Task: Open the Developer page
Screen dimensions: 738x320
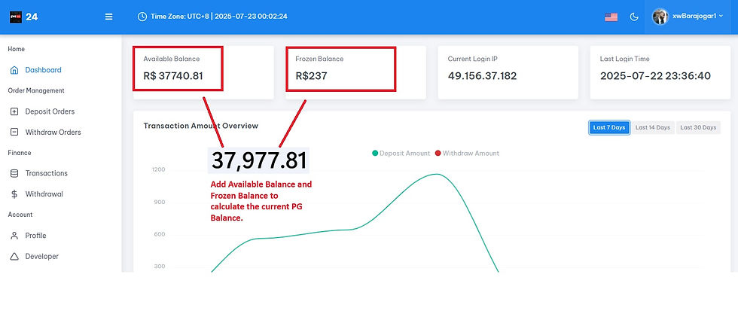Action: pyautogui.click(x=42, y=257)
